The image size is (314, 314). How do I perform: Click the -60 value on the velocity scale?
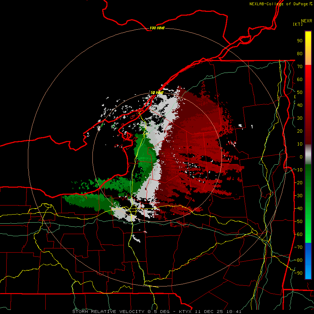[x=298, y=234]
